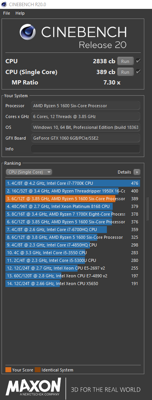152x400 pixels.
Task: Open the Help menu
Action: pos(20,13)
